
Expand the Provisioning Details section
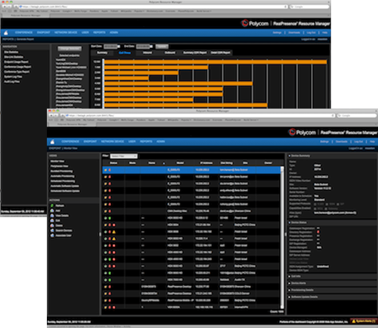[289, 290]
